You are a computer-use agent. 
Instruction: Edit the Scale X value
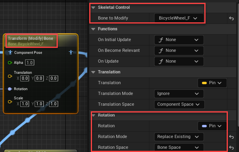click(x=25, y=104)
